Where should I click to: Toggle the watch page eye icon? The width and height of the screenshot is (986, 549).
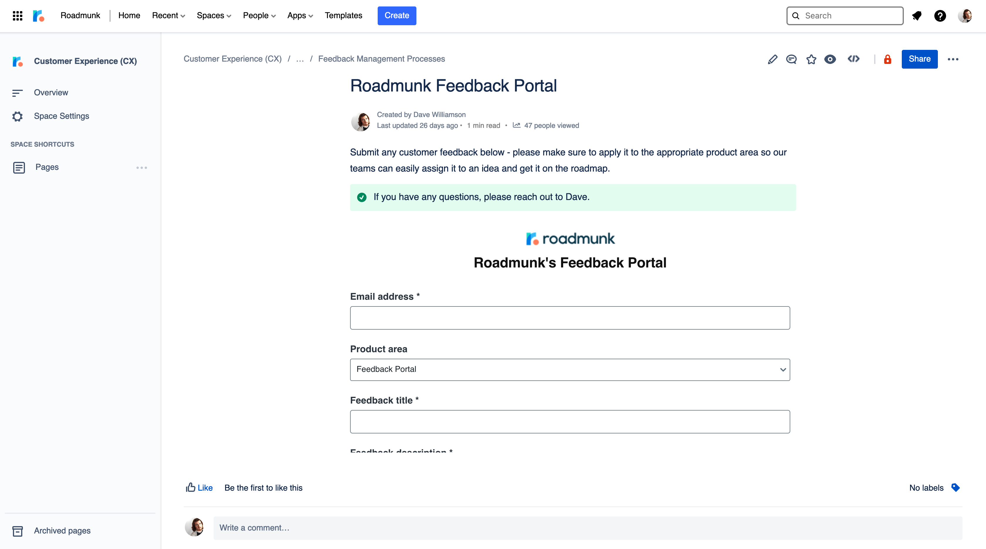830,59
